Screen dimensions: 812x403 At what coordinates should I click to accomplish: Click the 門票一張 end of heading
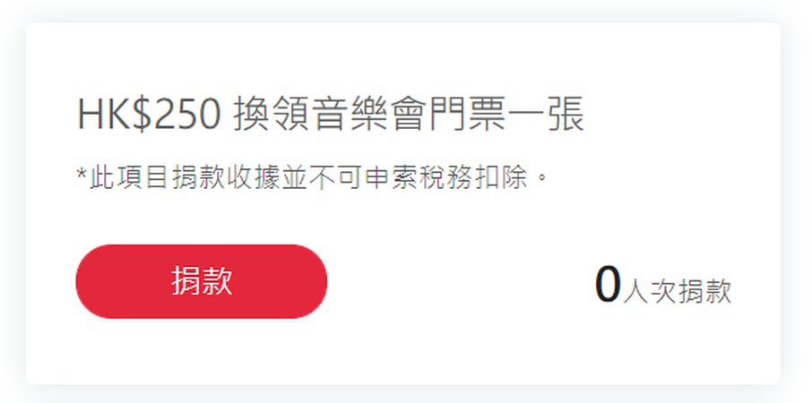point(506,115)
